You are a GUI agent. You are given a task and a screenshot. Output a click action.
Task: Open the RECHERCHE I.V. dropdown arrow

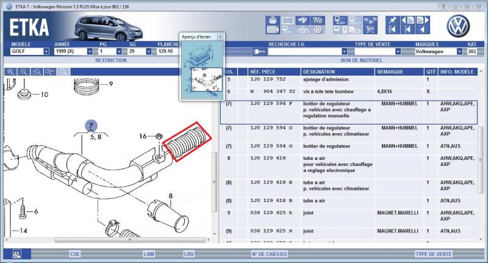[344, 51]
